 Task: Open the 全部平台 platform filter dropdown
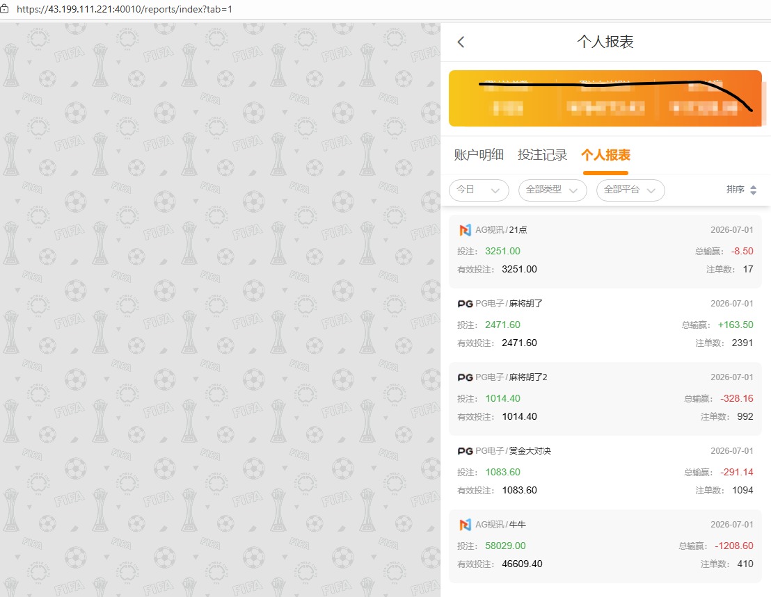coord(630,190)
